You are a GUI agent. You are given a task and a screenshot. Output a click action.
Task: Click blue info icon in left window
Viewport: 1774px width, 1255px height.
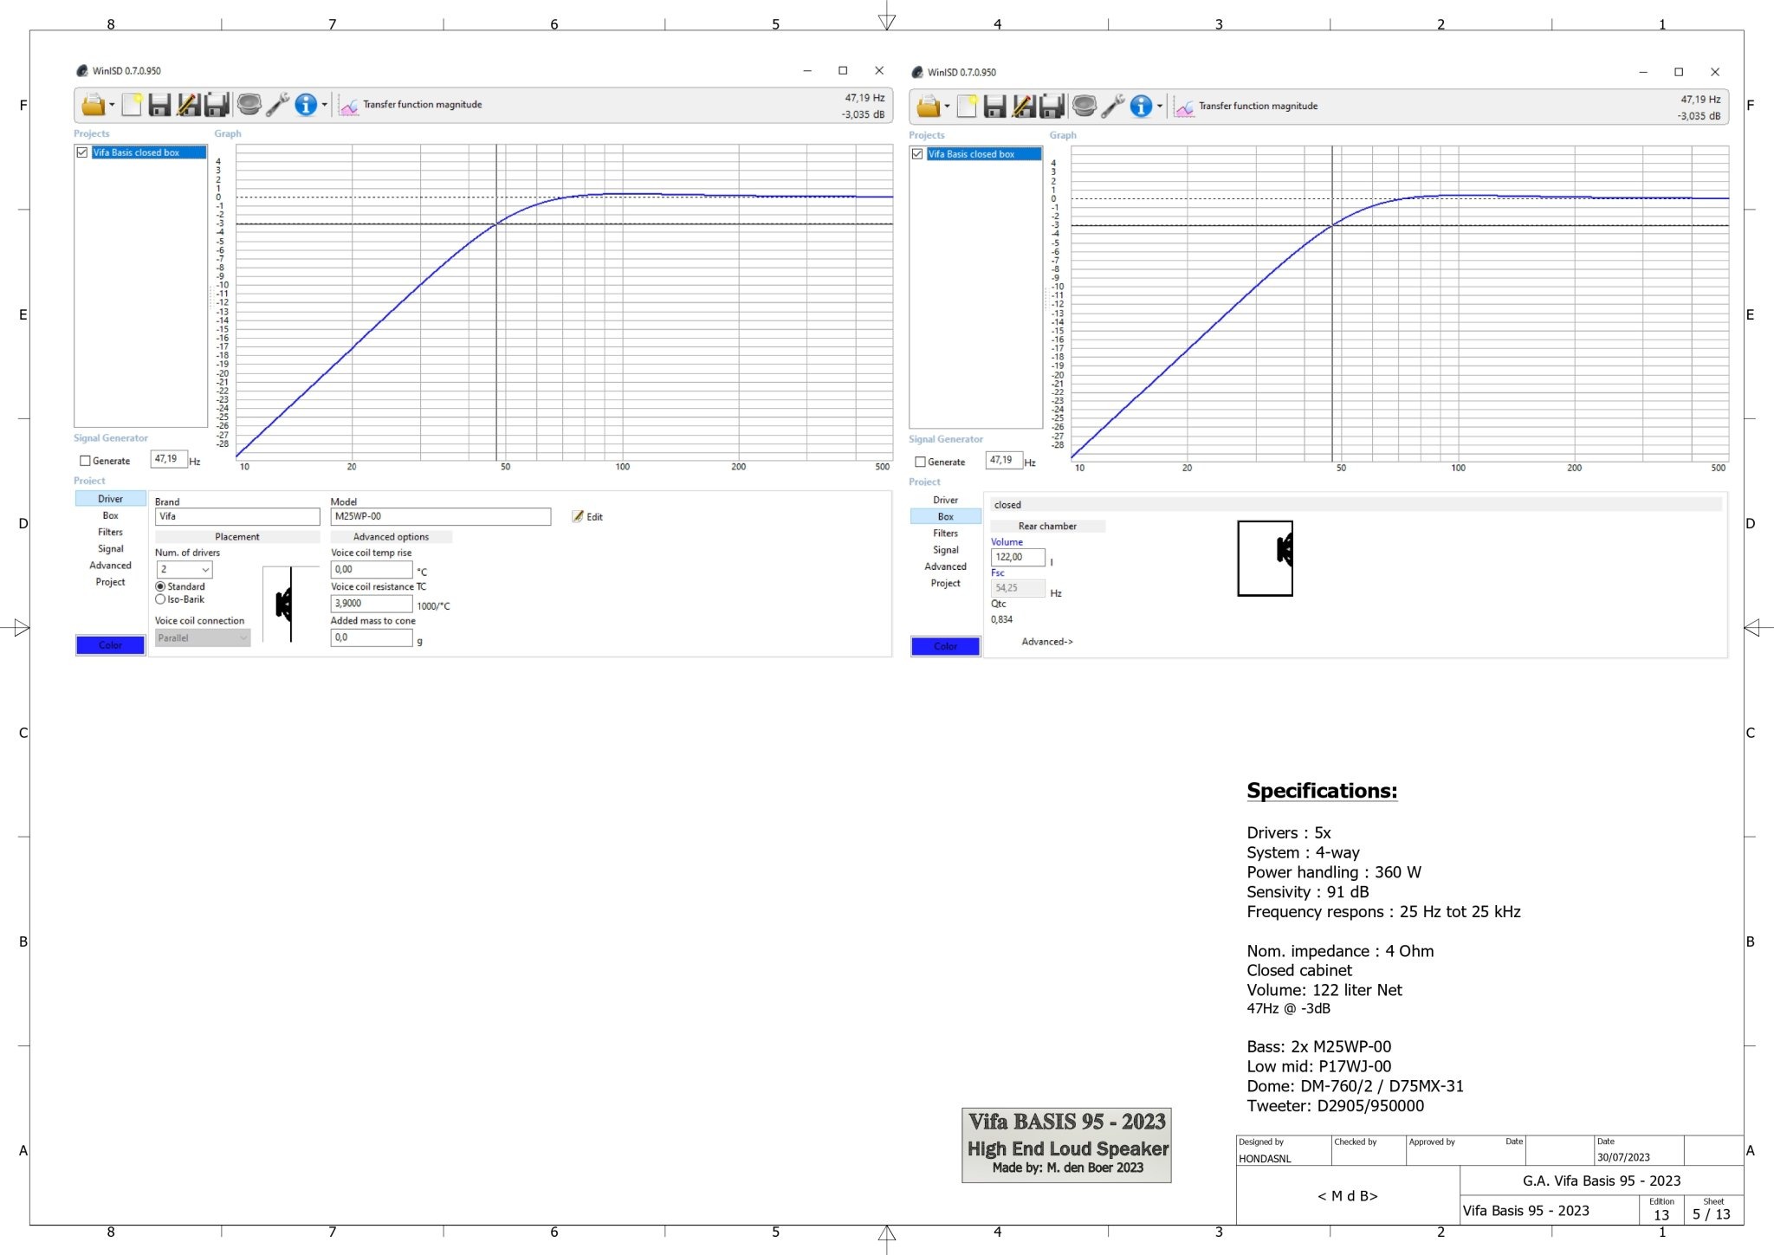(306, 105)
